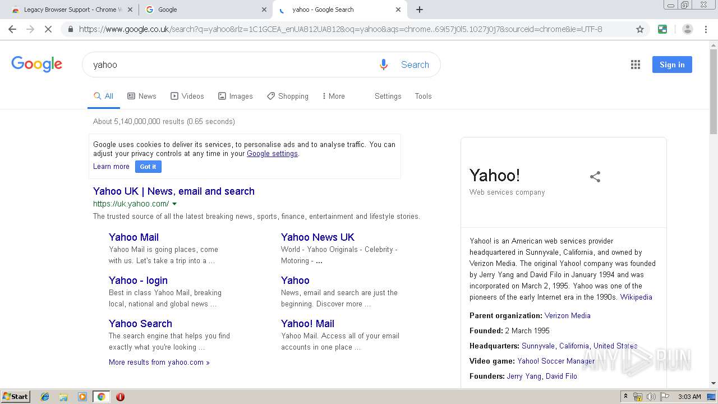Screen dimensions: 718x404
Task: Go back to the previous page
Action: 12,29
